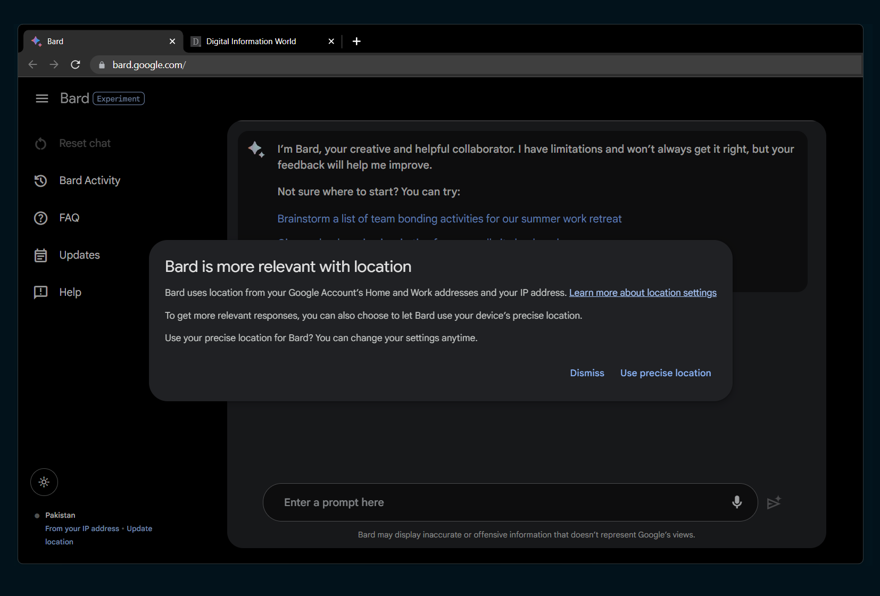Image resolution: width=880 pixels, height=596 pixels.
Task: Click the Reset chat icon
Action: [41, 144]
